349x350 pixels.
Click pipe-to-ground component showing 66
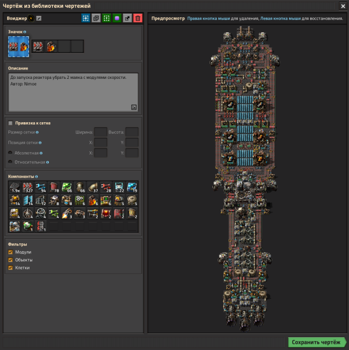[79, 187]
